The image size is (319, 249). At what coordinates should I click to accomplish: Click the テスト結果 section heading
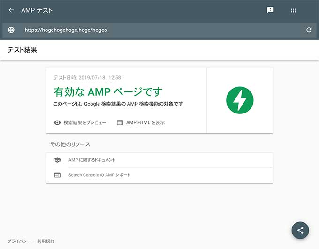(22, 50)
